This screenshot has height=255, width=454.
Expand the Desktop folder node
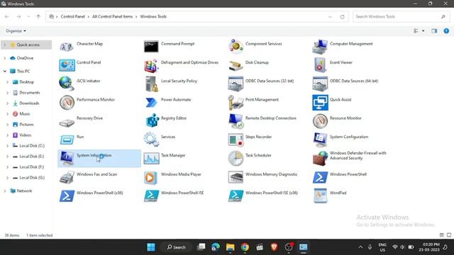coord(8,82)
